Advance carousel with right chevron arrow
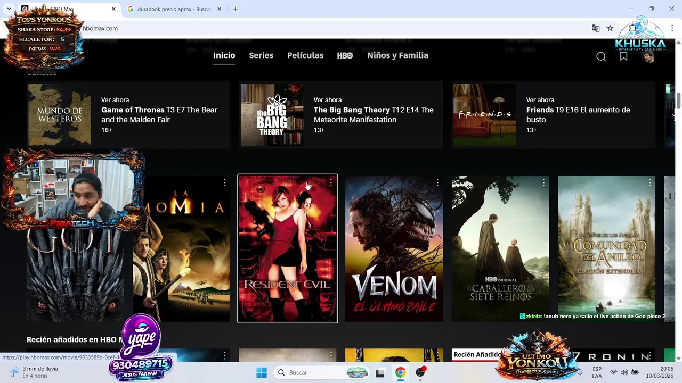 pos(667,249)
